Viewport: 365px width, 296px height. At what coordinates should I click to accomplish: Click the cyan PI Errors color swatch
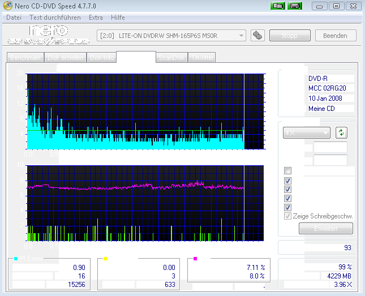15,259
